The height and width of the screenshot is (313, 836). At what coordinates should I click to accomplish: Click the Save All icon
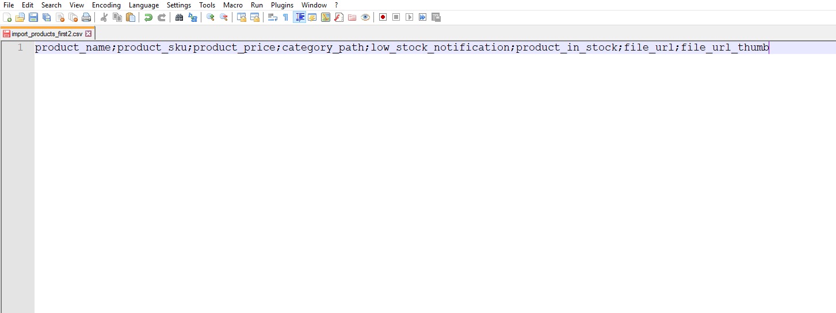(47, 17)
